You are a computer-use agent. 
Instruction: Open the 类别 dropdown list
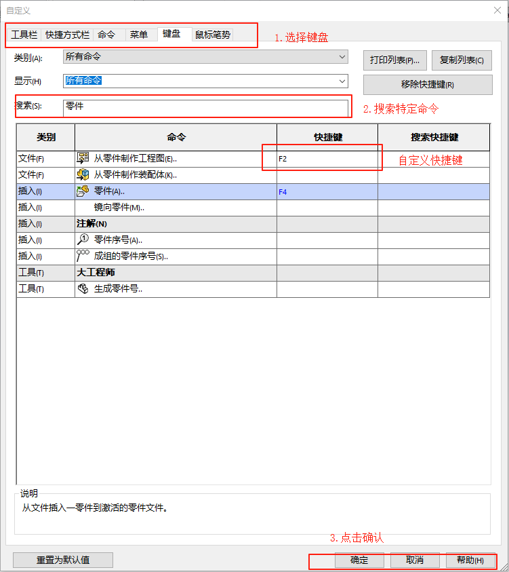point(205,57)
